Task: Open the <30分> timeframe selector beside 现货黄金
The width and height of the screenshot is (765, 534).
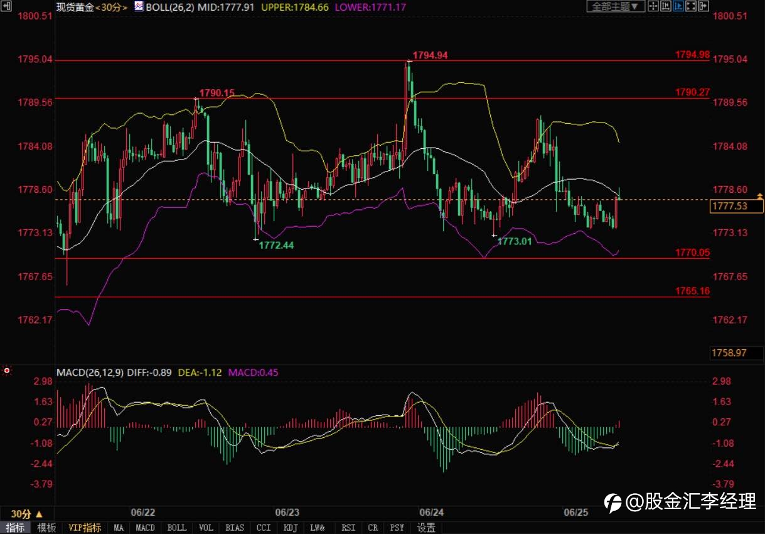Action: point(114,7)
